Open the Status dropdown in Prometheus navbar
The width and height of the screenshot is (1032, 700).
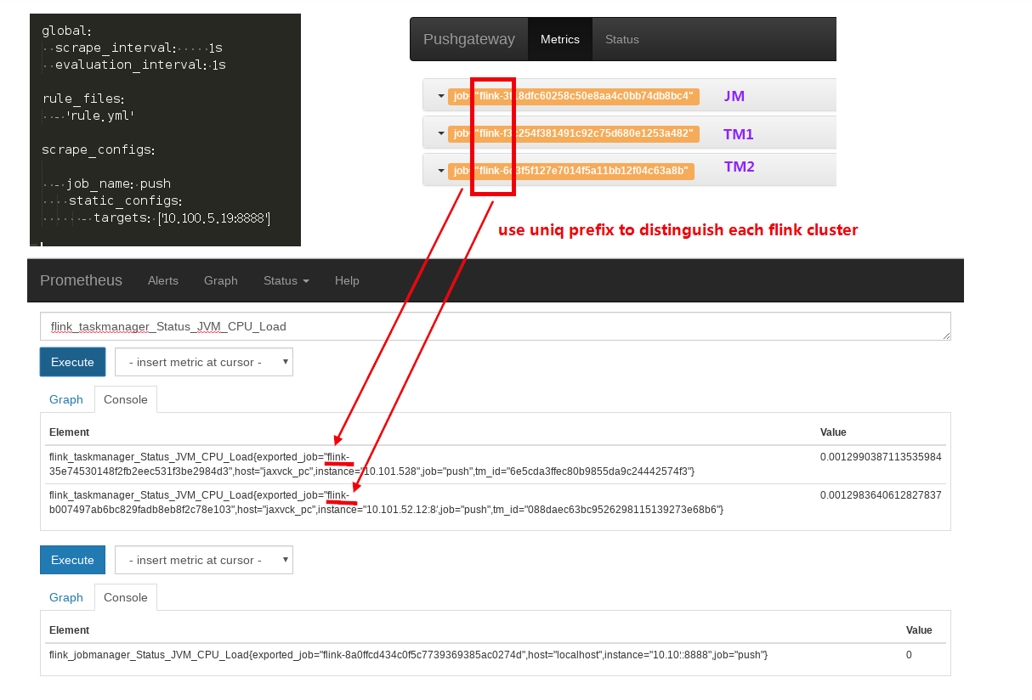point(286,280)
